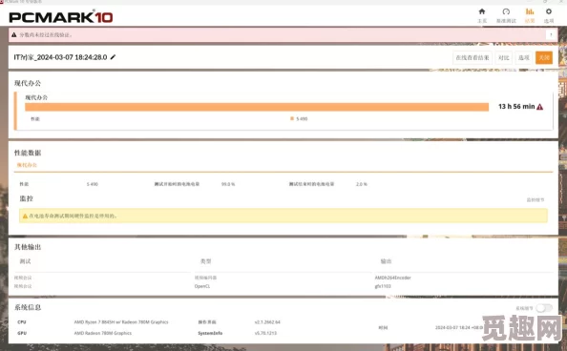Open the Options (选项) gear icon
This screenshot has width=567, height=351.
click(x=549, y=11)
